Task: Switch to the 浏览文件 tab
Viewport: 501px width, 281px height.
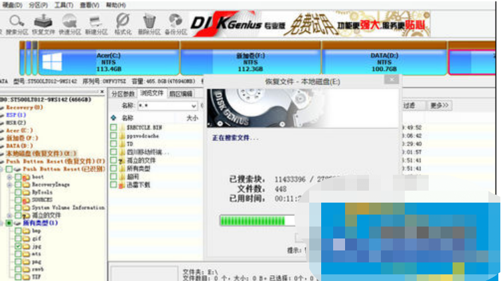Action: 152,94
